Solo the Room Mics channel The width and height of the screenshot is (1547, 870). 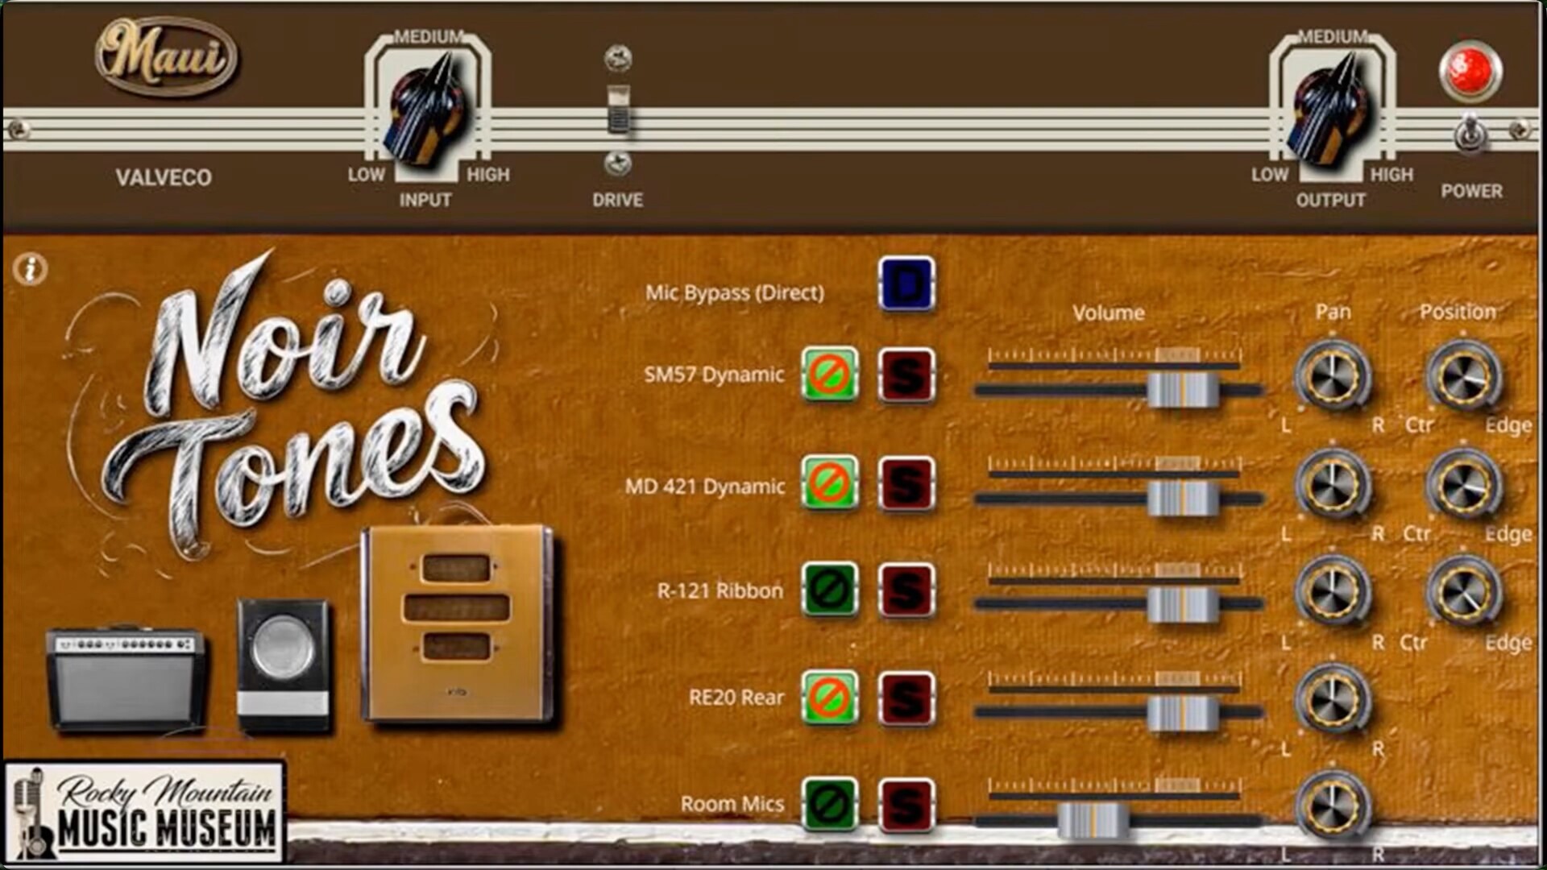click(906, 804)
